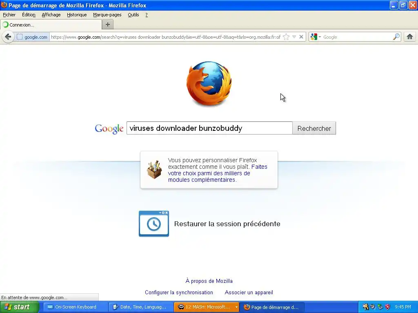Click the page search box with viruses text
The image size is (418, 313).
click(209, 128)
